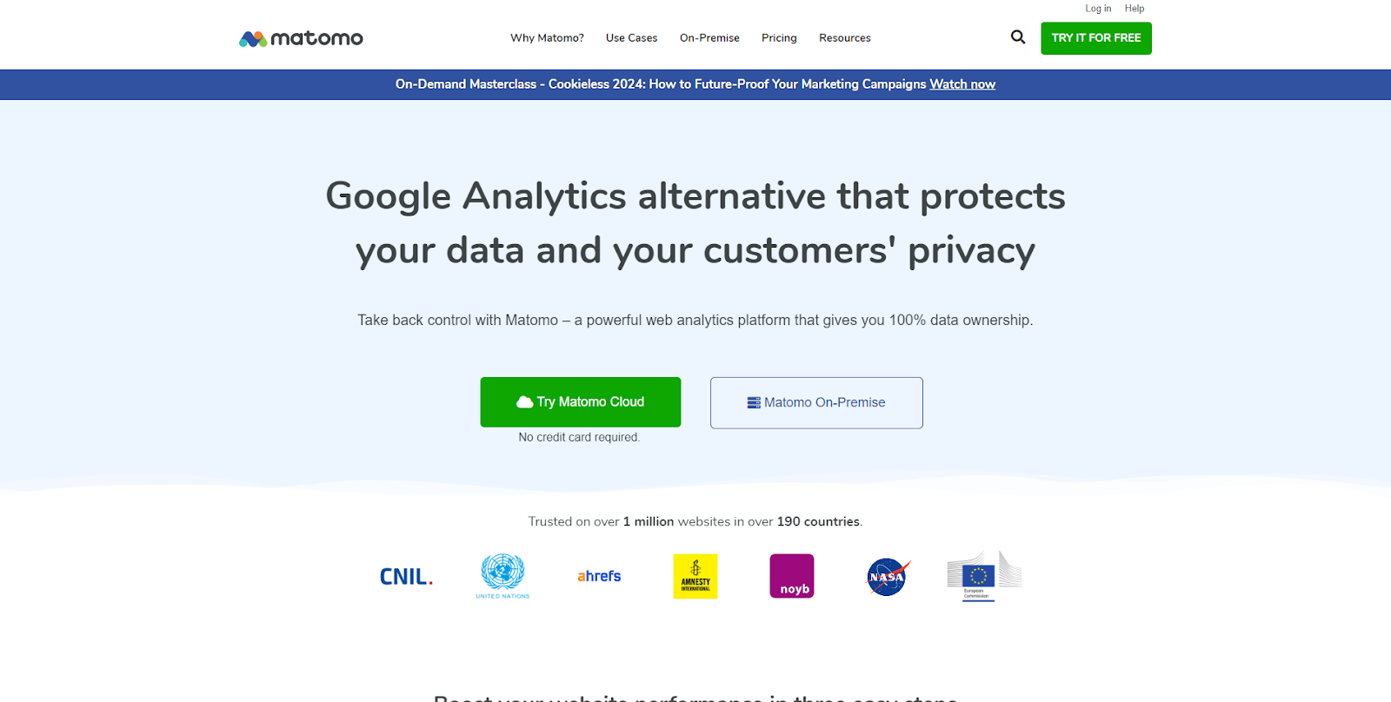The image size is (1391, 702).
Task: Select the Matomo On-Premise button
Action: tap(816, 402)
